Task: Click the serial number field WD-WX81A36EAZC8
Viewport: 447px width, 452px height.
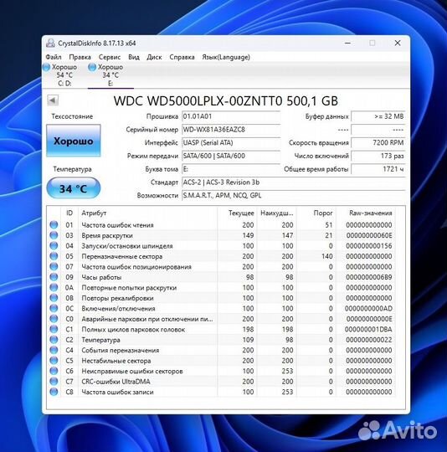Action: [x=231, y=130]
